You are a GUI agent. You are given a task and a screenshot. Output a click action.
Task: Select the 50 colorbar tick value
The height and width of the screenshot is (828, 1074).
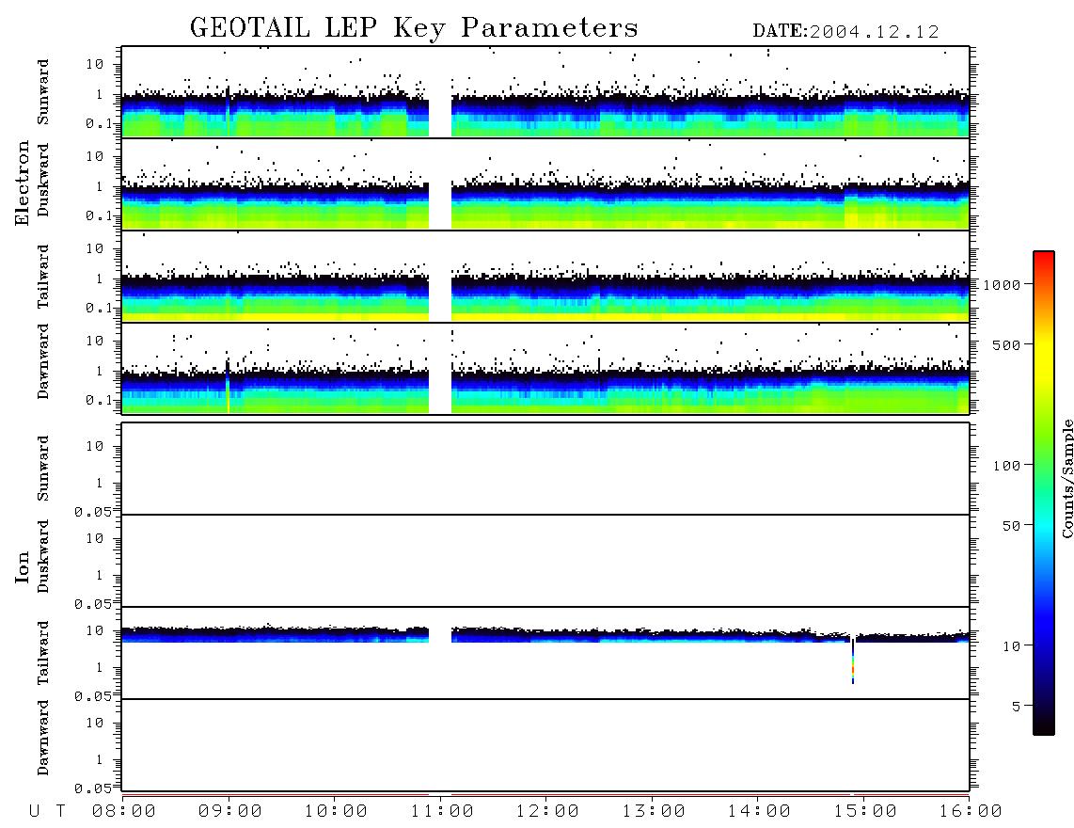[x=1011, y=526]
